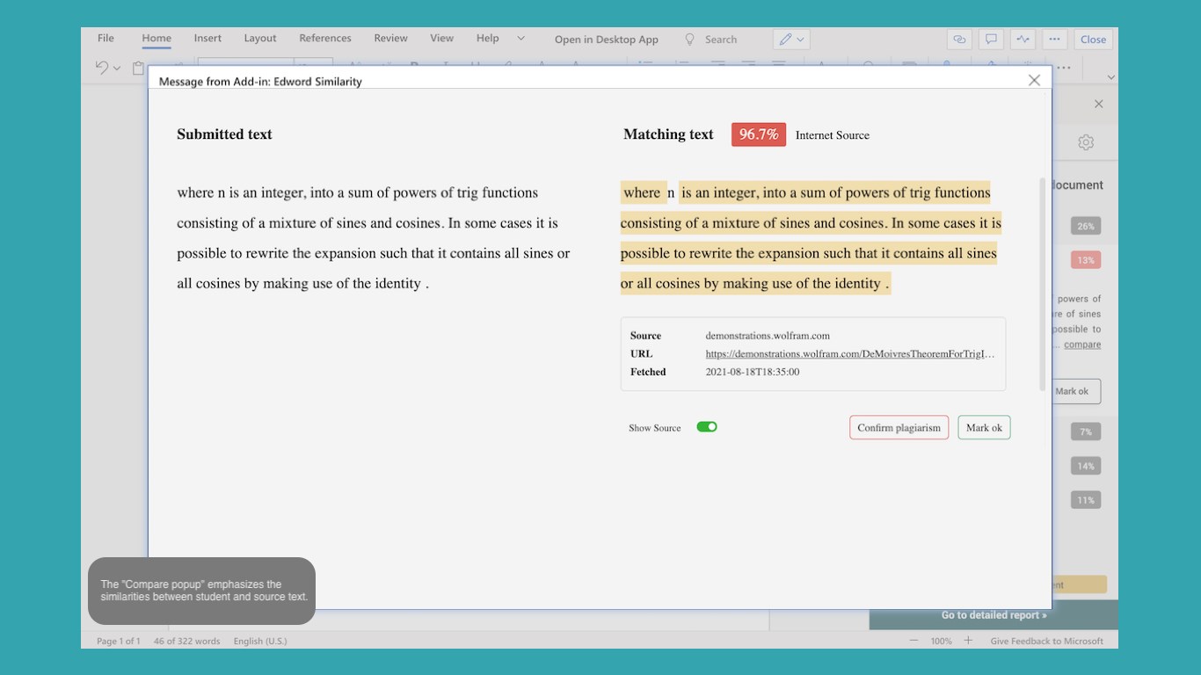Click Page 1 of 1 in status bar
This screenshot has height=675, width=1201.
[x=118, y=642]
